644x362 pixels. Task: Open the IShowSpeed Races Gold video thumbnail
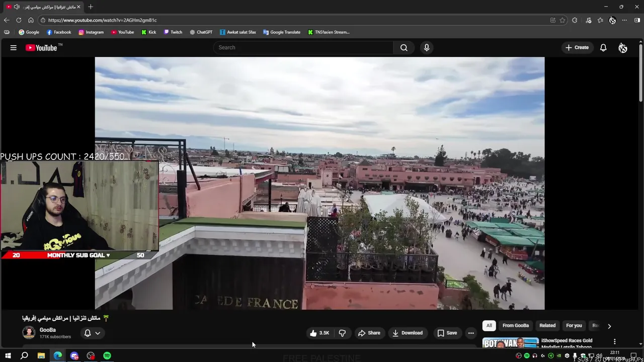510,342
